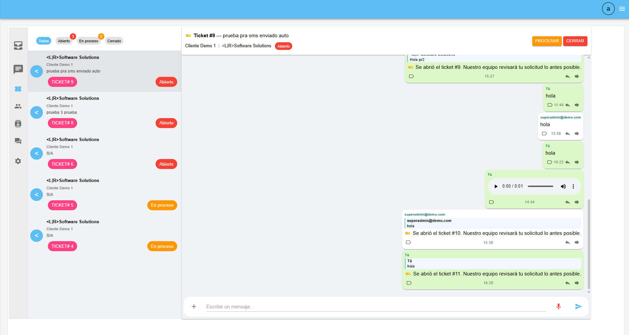Tag the 'hola' message at 10:22

tap(550, 162)
